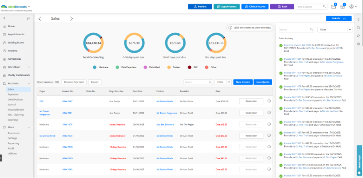The image size is (363, 178).
Task: Collapse the left sidebar menu icon
Action: [29, 18]
